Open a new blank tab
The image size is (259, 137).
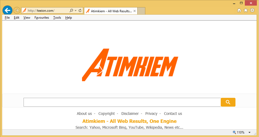click(141, 11)
